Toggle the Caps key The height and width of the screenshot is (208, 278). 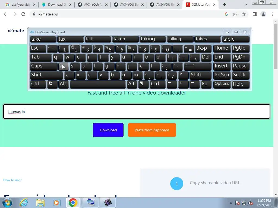tap(44, 66)
